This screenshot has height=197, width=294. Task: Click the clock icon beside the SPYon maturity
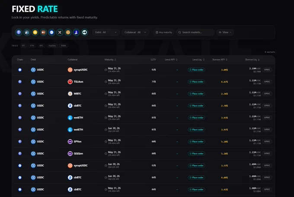[106, 142]
